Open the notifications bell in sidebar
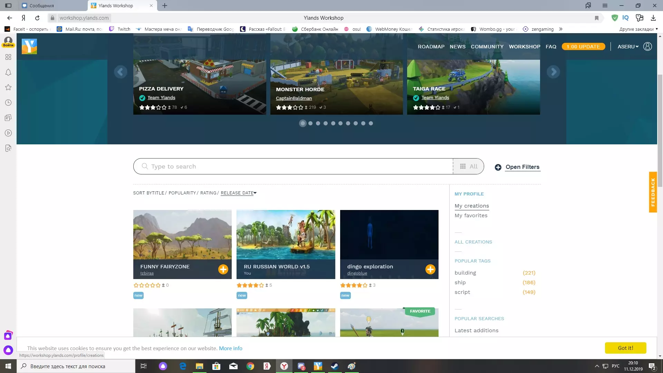Screen dimensions: 663x373 pos(8,72)
